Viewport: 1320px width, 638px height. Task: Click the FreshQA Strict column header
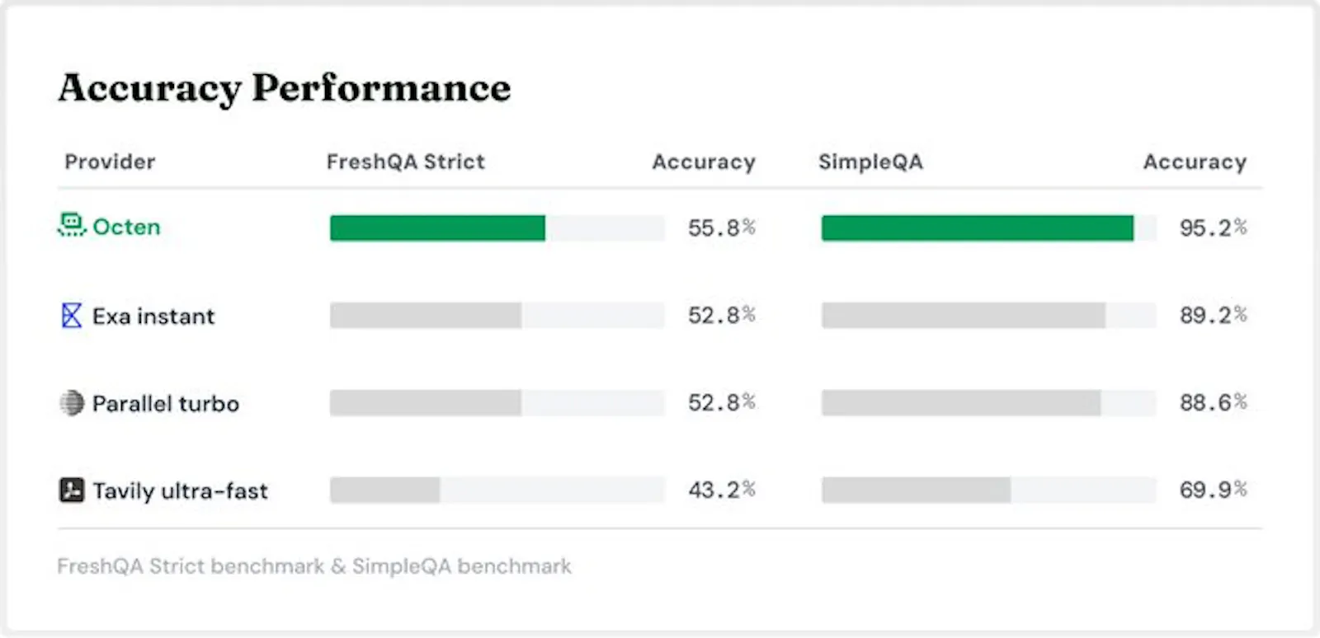[x=405, y=162]
